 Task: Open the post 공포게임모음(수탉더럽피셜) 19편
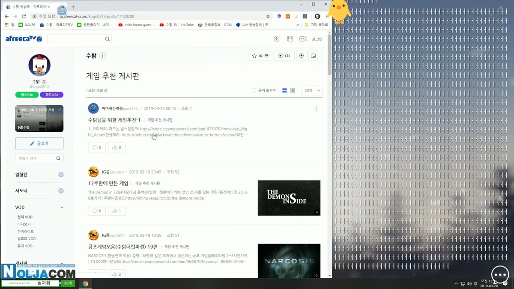pos(122,247)
